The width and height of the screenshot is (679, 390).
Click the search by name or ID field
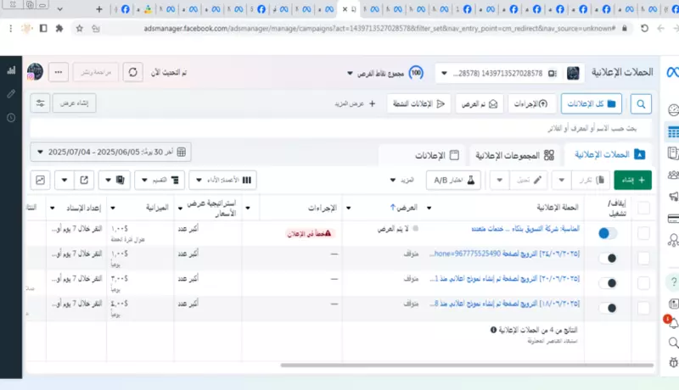[x=340, y=128]
